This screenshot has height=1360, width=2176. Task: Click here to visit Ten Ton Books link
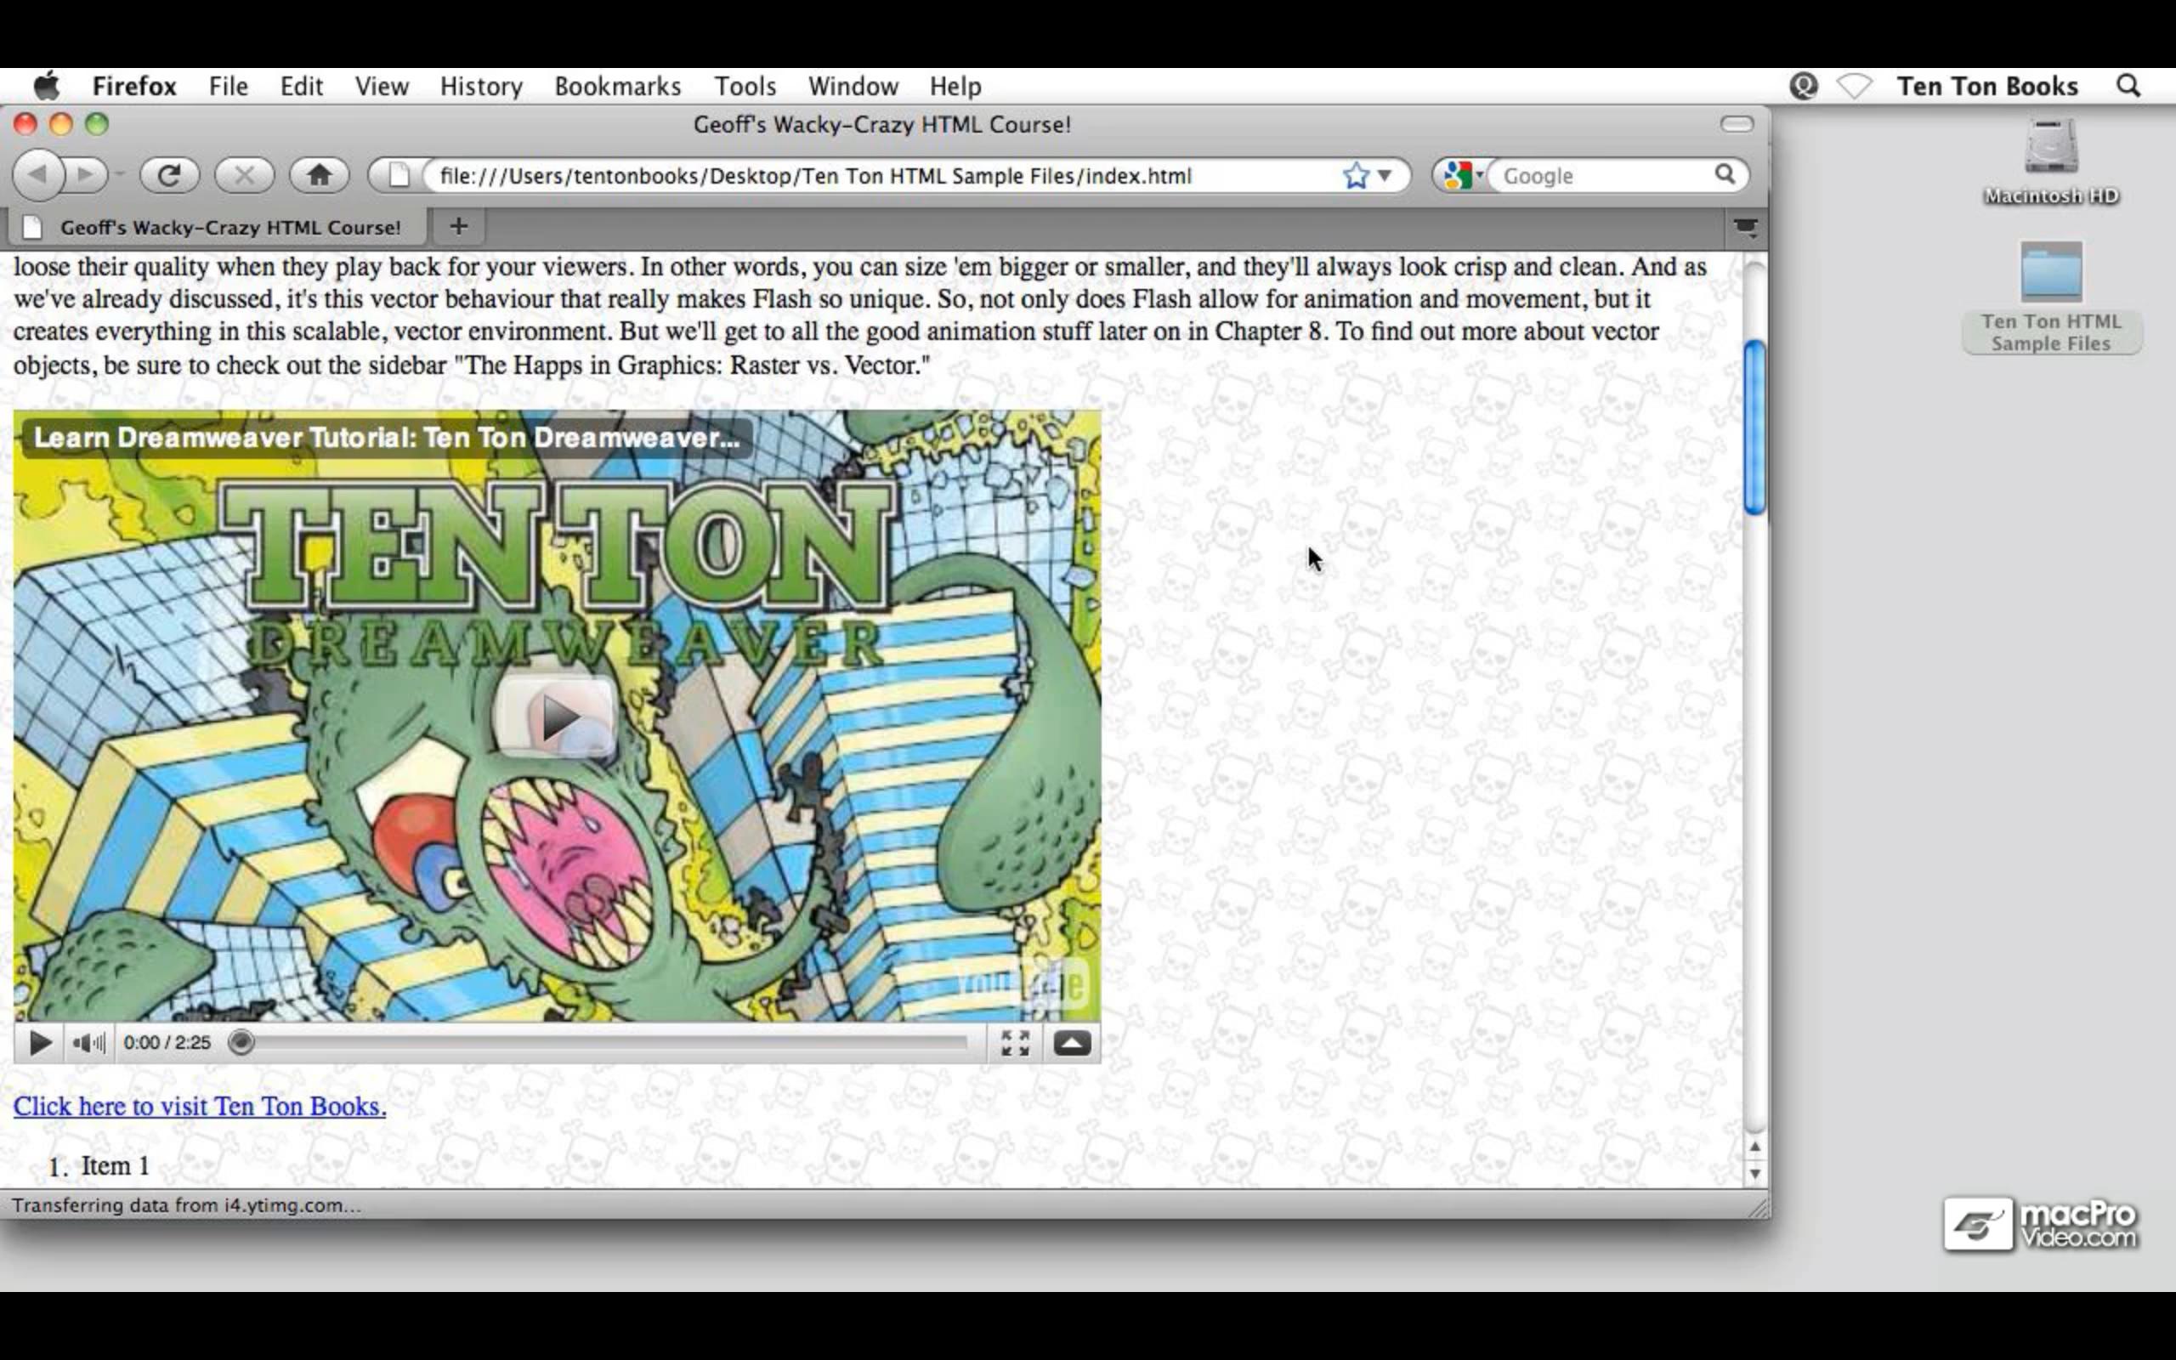click(200, 1107)
